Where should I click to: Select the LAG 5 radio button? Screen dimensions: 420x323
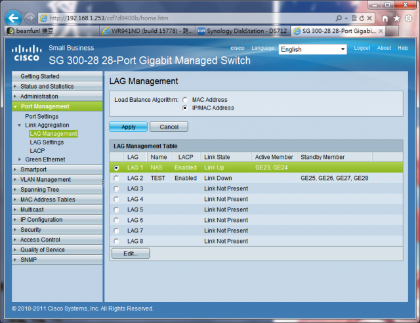(x=116, y=209)
